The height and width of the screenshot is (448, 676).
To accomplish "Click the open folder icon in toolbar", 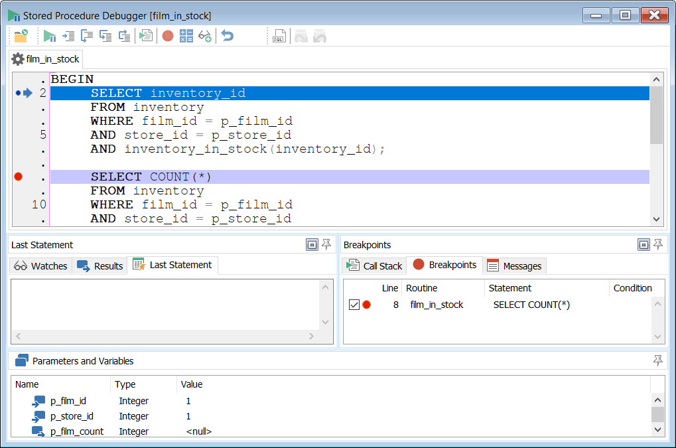I will click(x=21, y=36).
